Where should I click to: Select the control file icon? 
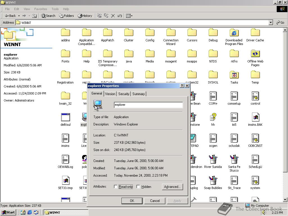pos(255,96)
